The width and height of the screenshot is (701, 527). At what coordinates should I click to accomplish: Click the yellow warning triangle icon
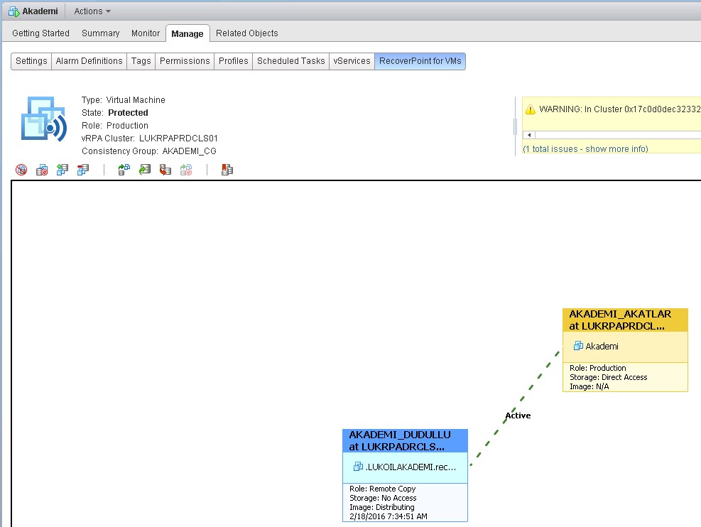pyautogui.click(x=531, y=109)
